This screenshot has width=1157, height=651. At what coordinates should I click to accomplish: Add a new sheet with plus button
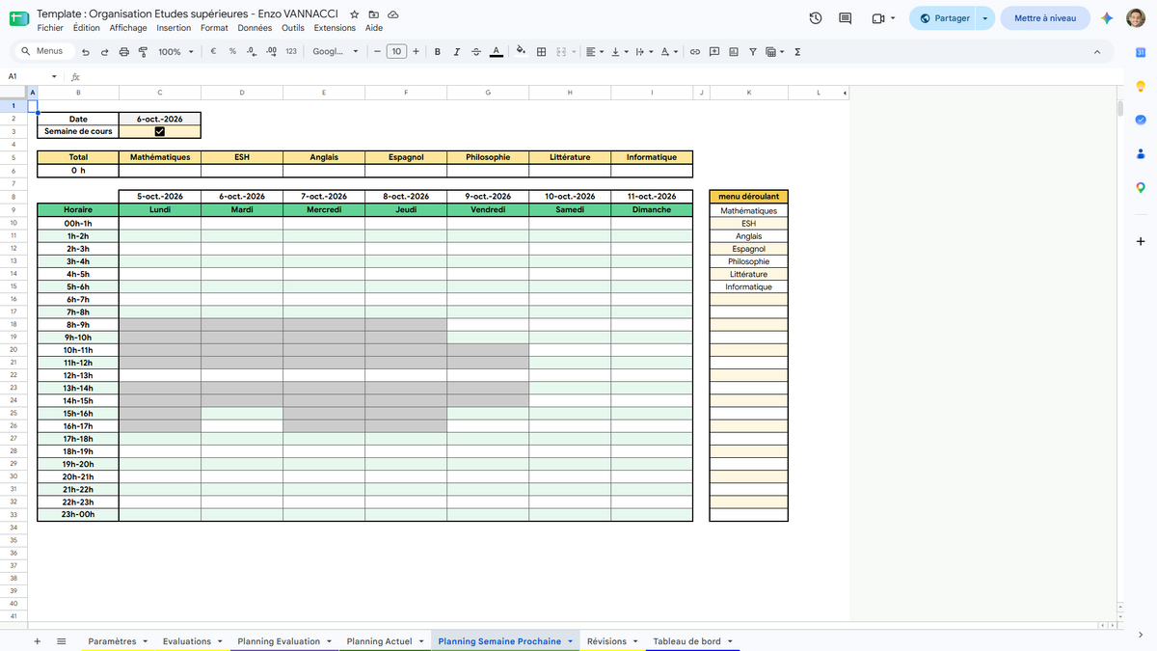pos(38,641)
